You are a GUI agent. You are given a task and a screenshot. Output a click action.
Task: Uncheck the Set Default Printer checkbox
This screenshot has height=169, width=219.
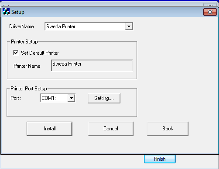[16, 53]
